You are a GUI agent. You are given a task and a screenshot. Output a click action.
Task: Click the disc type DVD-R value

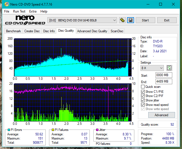tap(158, 41)
